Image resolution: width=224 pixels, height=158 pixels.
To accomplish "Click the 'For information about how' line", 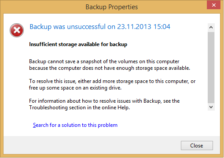I will pyautogui.click(x=104, y=101).
